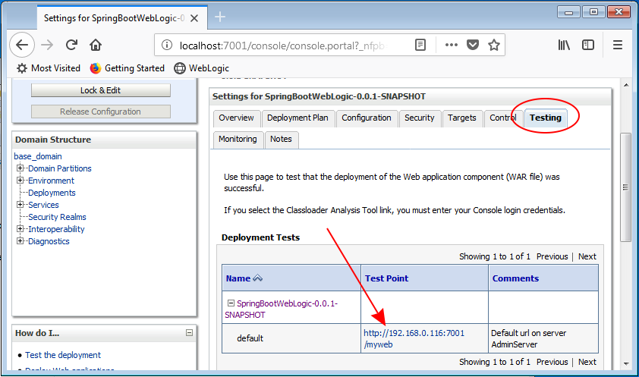Open Test the deployment help link
This screenshot has width=639, height=377.
pos(63,355)
